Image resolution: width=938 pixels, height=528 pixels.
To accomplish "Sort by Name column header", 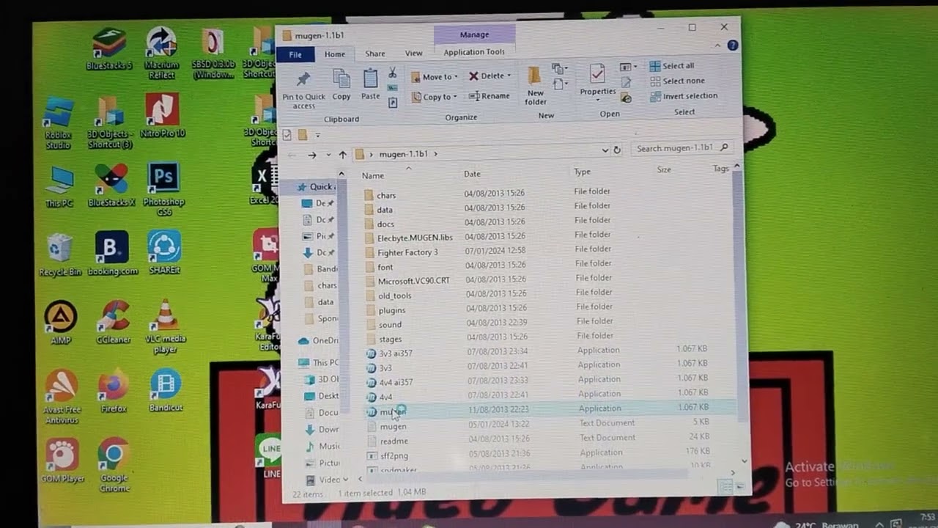I will point(372,175).
